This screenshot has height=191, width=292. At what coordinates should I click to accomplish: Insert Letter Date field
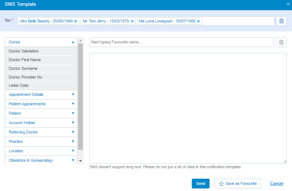41,85
